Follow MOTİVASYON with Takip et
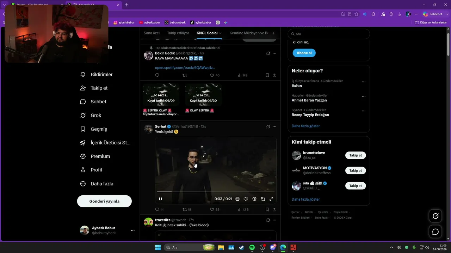451x253 pixels. click(x=356, y=170)
